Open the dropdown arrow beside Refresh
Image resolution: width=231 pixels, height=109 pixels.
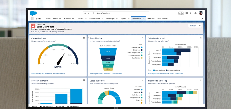pyautogui.click(x=200, y=26)
